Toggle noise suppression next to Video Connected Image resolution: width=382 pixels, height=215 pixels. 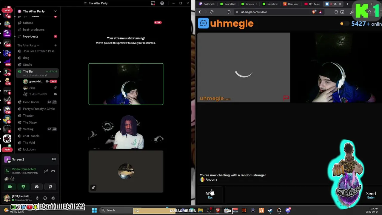(x=46, y=171)
